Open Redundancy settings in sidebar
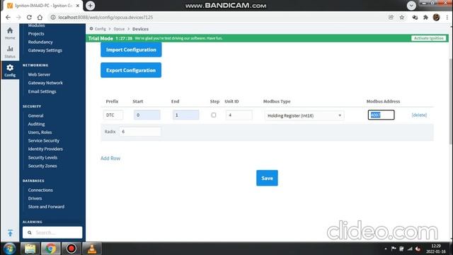The height and width of the screenshot is (255, 453). 40,42
